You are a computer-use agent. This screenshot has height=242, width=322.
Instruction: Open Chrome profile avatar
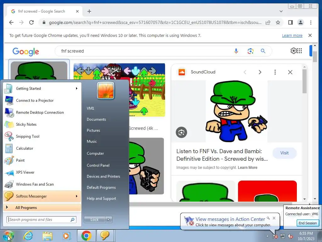pos(301,22)
